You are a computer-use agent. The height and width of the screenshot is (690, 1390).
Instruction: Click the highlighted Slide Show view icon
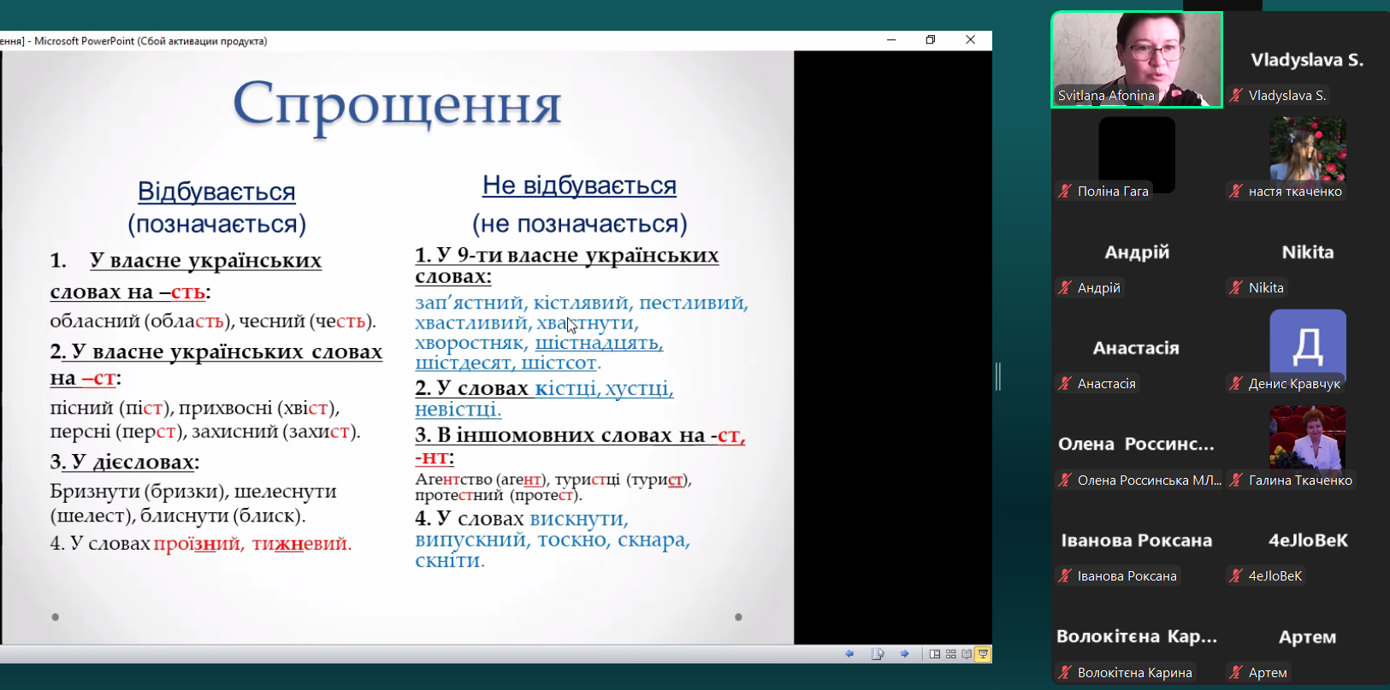point(983,654)
